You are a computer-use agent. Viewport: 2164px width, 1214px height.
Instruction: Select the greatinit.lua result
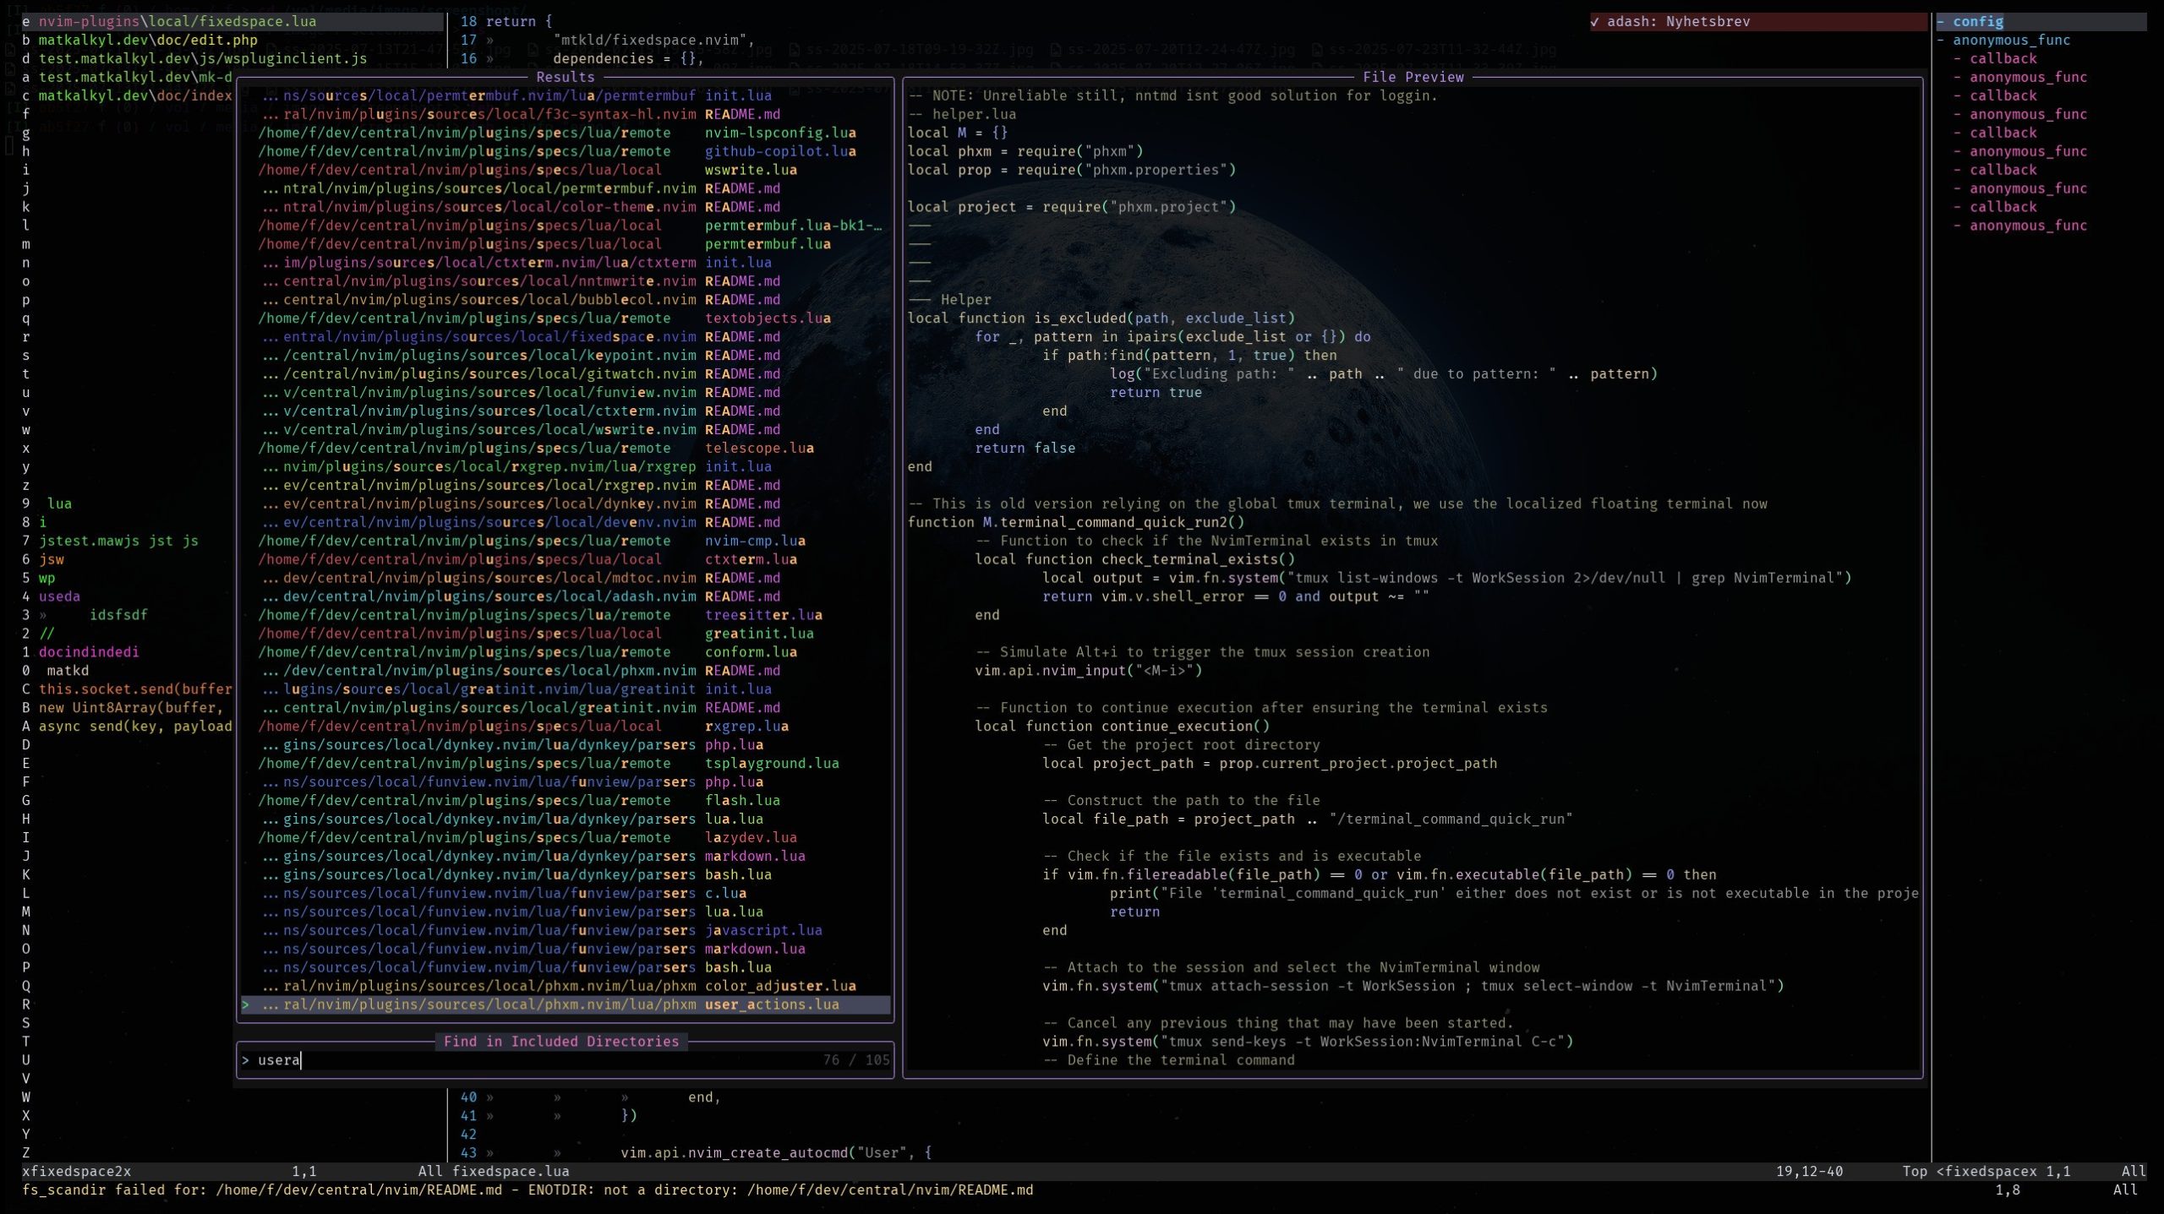pyautogui.click(x=565, y=634)
